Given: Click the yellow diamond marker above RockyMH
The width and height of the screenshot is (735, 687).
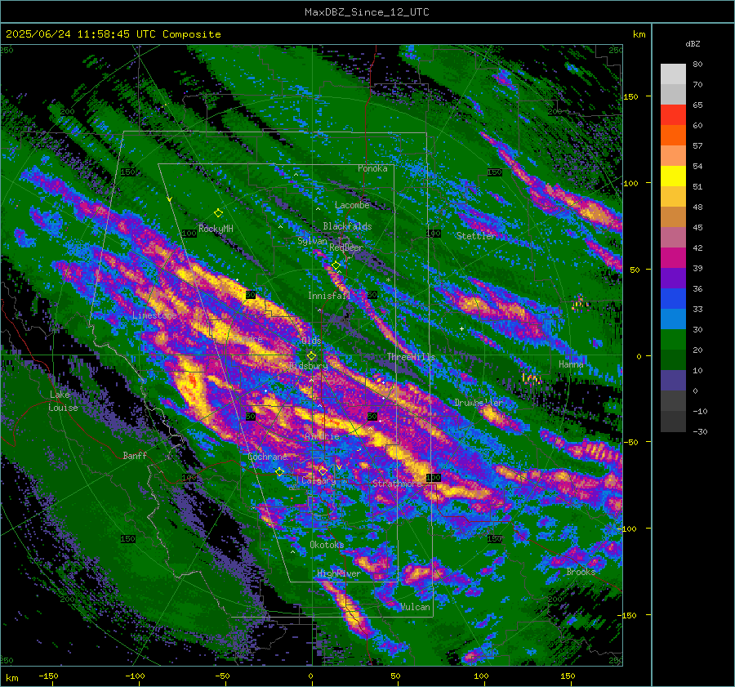Looking at the screenshot, I should (218, 213).
